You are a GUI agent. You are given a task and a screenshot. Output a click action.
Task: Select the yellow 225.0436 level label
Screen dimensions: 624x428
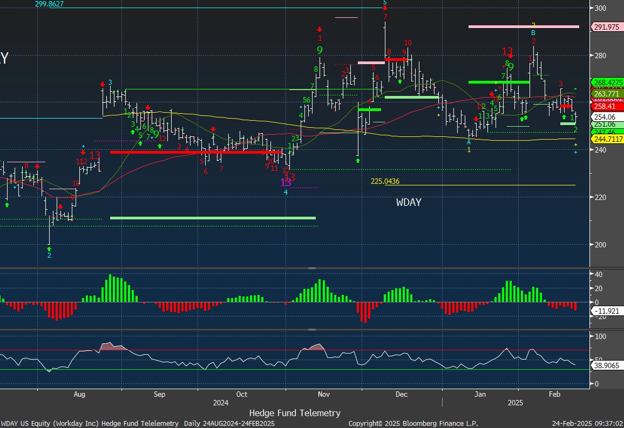385,181
